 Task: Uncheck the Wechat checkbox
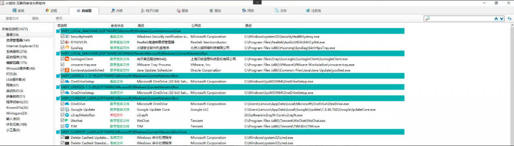(62, 120)
